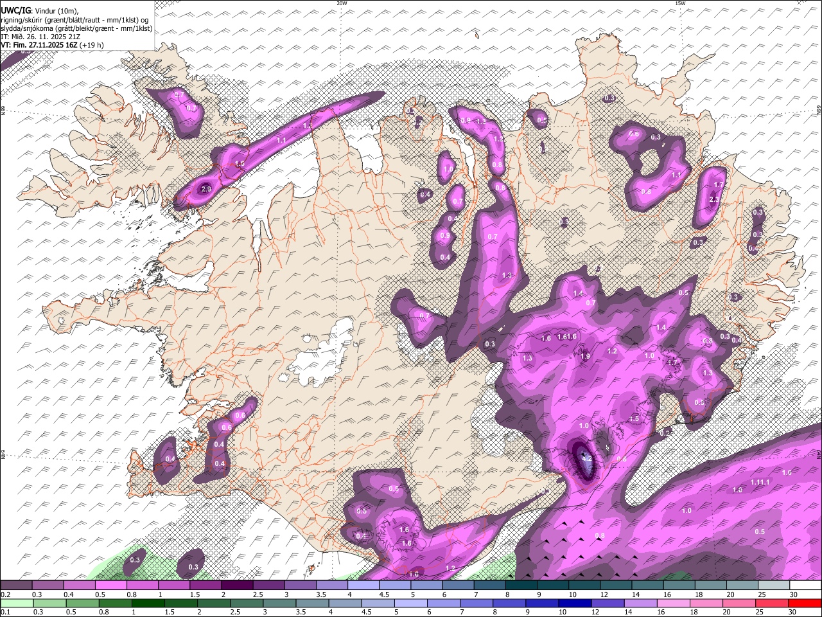Pick the white snow legend swatch labeled 30

pos(806,586)
